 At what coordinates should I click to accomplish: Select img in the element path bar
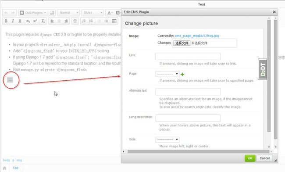[x=19, y=160]
